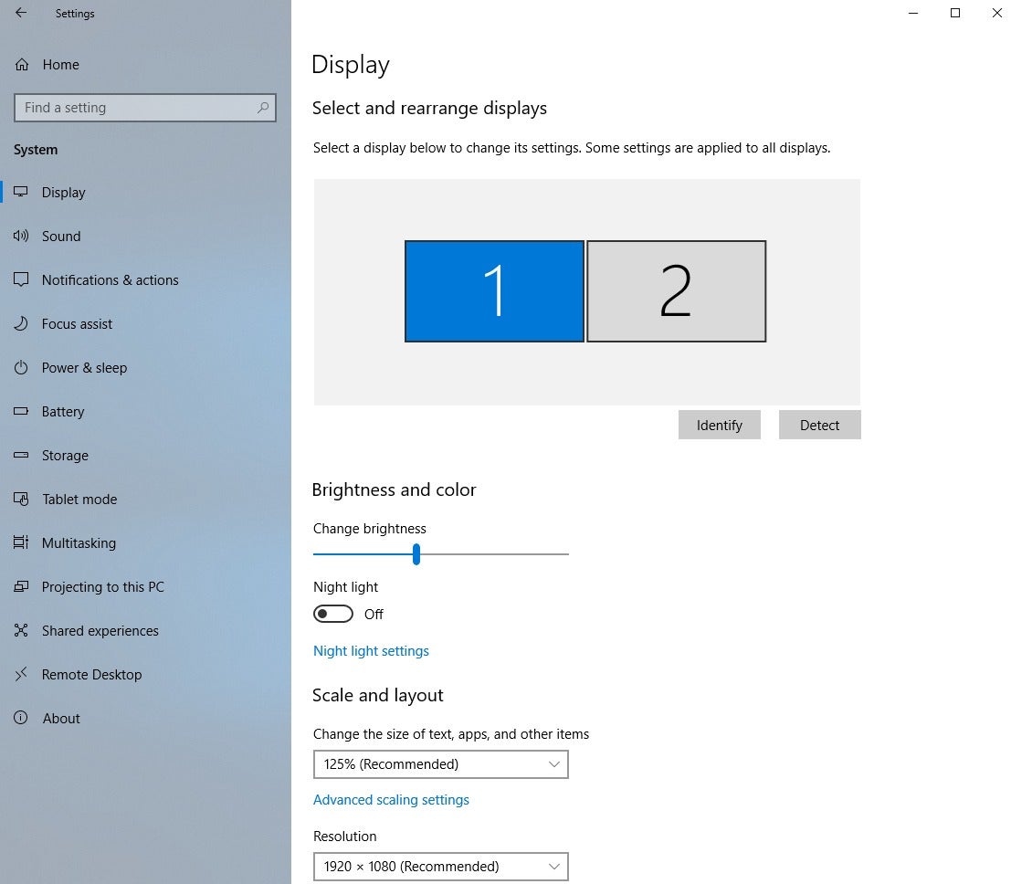This screenshot has height=884, width=1011.
Task: Go back using the Settings back arrow
Action: click(21, 13)
